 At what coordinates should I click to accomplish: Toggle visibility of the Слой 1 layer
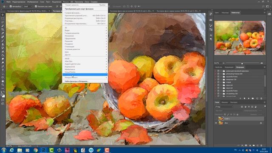[216, 119]
